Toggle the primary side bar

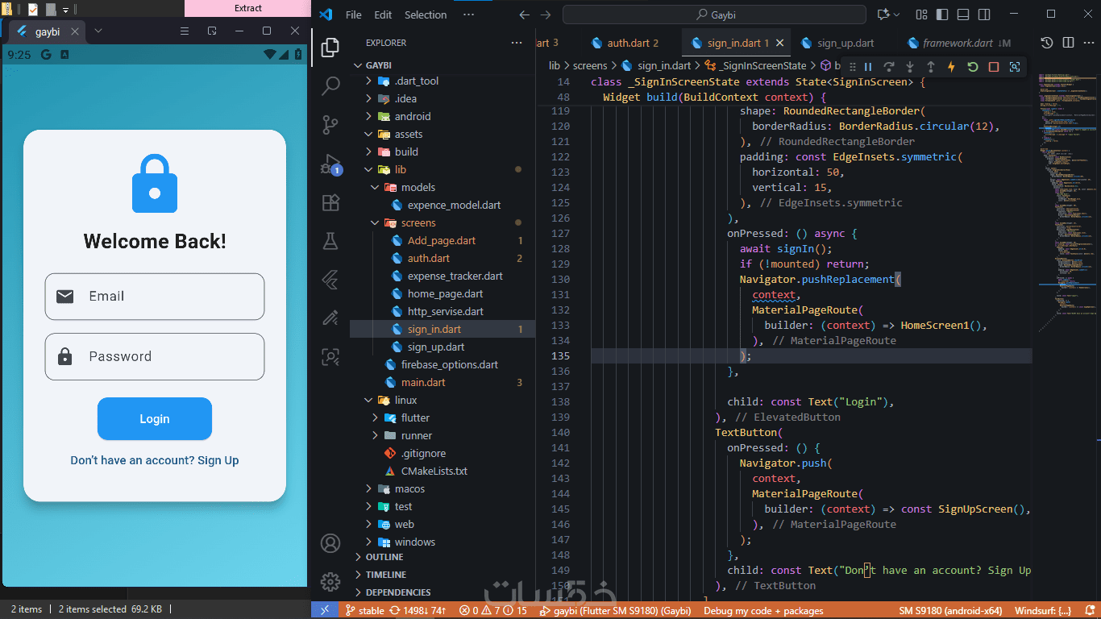pyautogui.click(x=943, y=15)
